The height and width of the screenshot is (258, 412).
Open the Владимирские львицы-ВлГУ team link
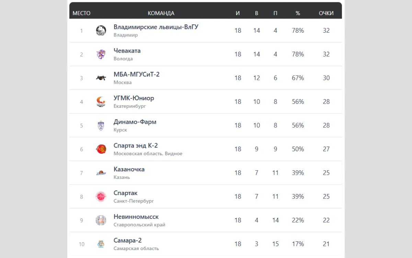(x=156, y=27)
